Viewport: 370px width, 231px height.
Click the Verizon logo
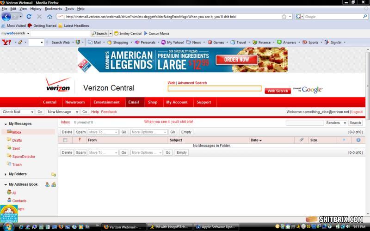[58, 84]
